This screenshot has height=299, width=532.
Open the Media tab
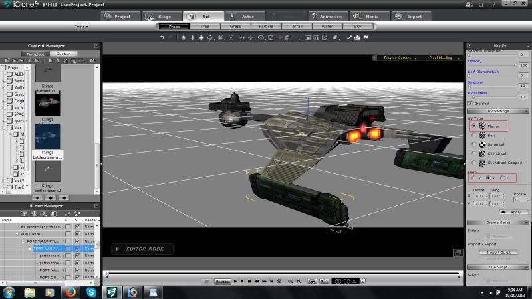point(370,16)
